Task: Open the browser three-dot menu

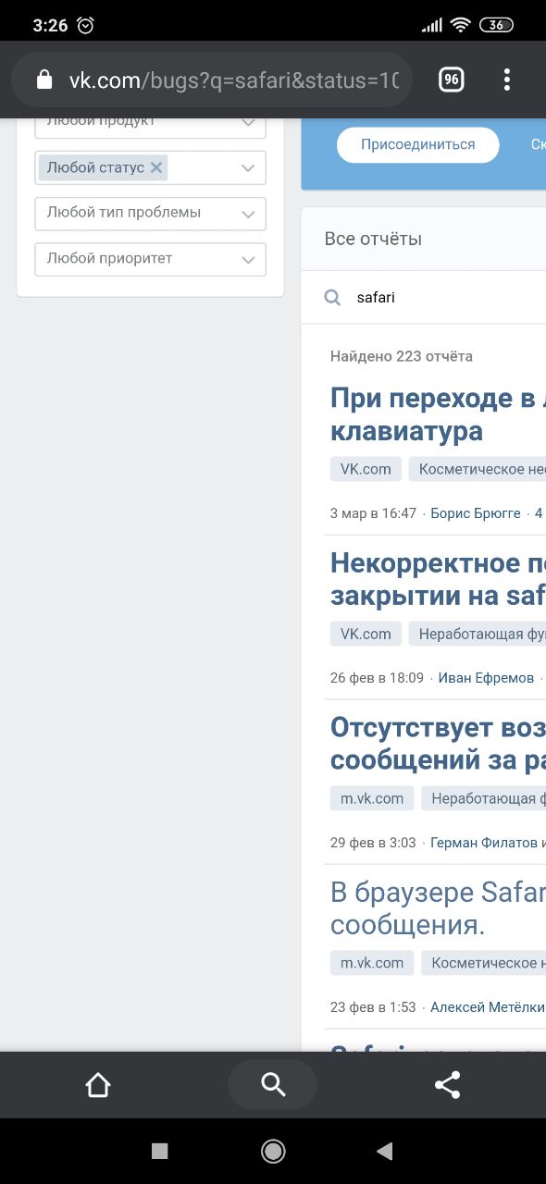Action: [506, 80]
